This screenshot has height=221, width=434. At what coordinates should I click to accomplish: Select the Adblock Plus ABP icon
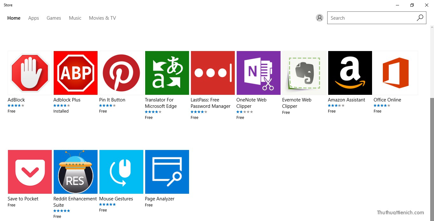click(x=76, y=73)
